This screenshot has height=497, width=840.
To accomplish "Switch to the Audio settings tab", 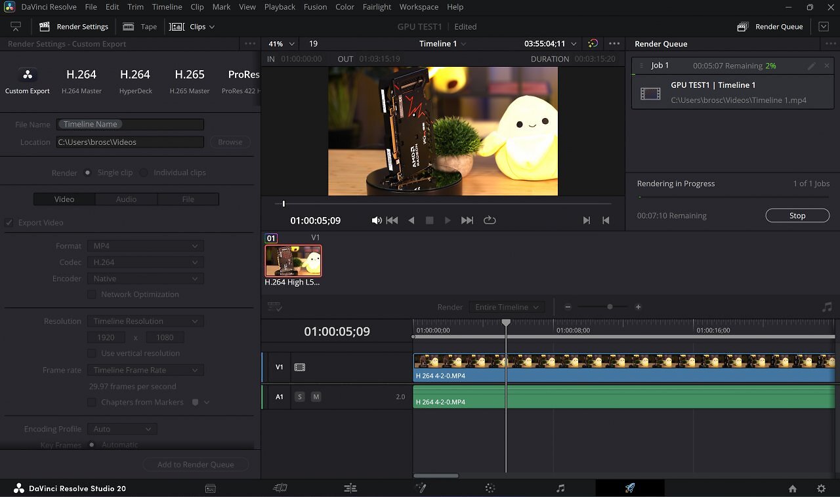I will coord(126,199).
